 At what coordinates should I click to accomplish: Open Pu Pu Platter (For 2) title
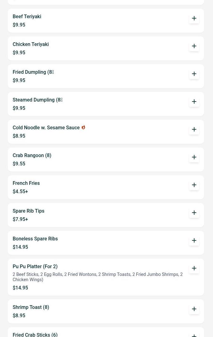pos(35,267)
